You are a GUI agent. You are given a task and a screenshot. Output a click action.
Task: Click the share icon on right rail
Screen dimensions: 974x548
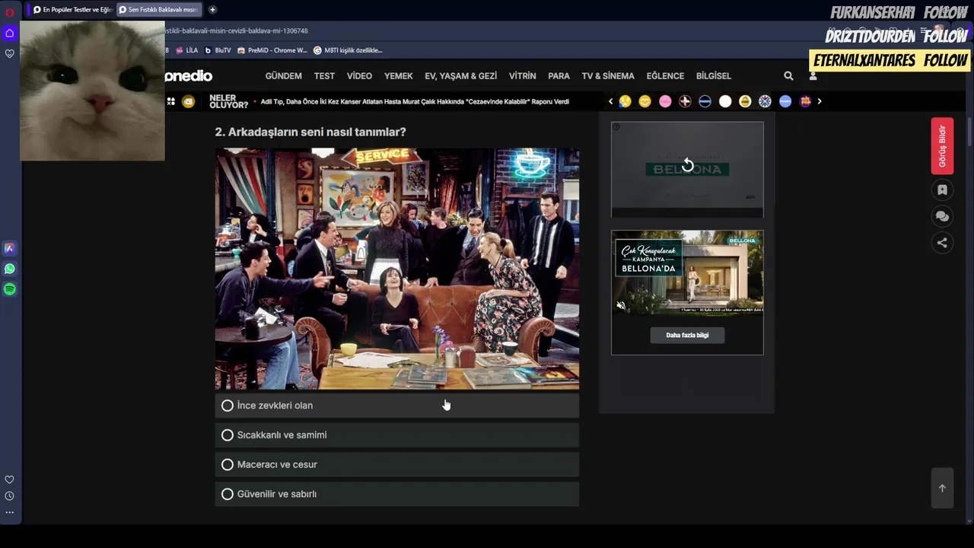pyautogui.click(x=942, y=243)
